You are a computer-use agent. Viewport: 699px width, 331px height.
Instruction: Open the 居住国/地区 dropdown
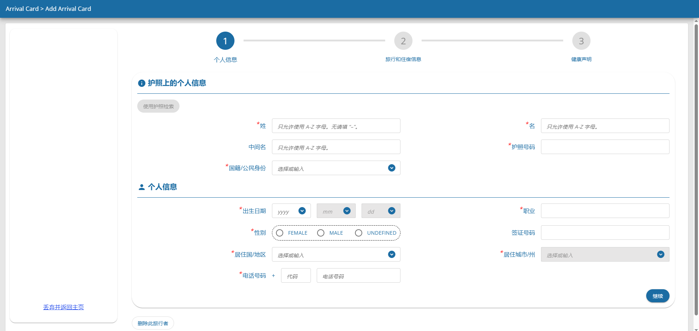coord(392,254)
